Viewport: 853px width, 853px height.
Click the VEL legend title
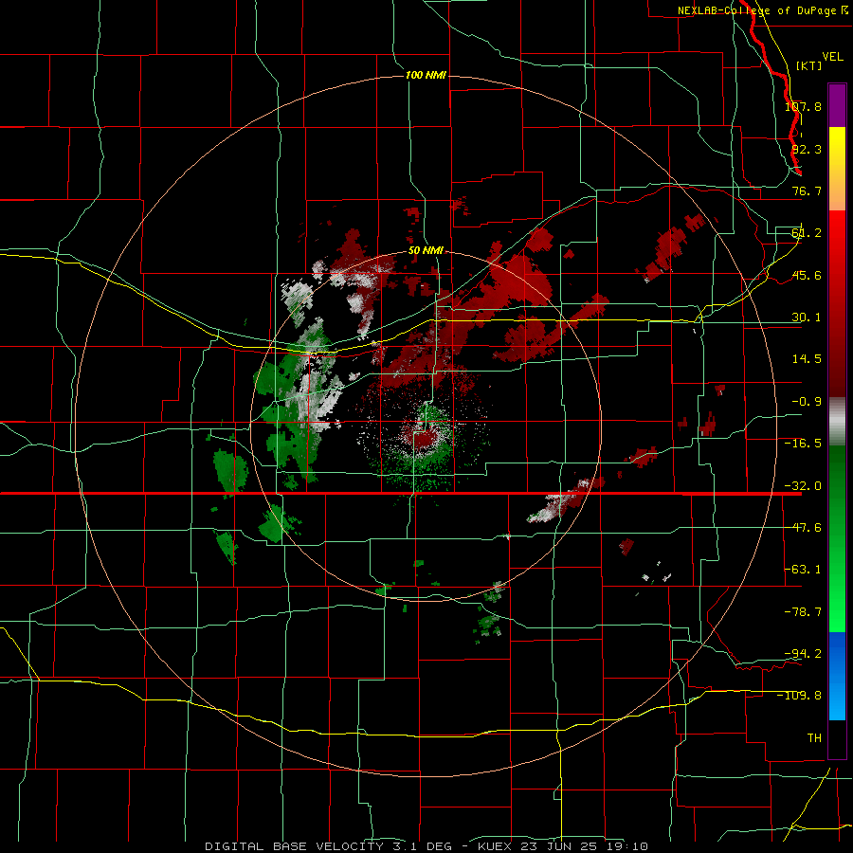coord(832,57)
